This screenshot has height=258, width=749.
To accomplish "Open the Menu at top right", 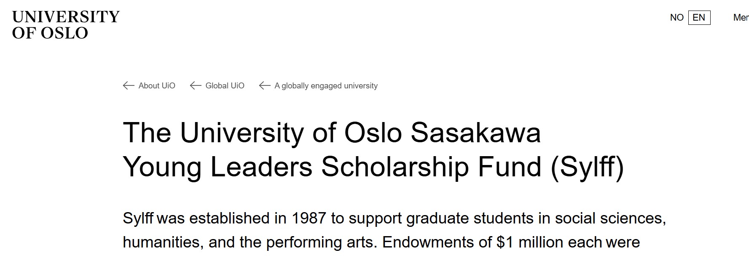I will tap(741, 18).
